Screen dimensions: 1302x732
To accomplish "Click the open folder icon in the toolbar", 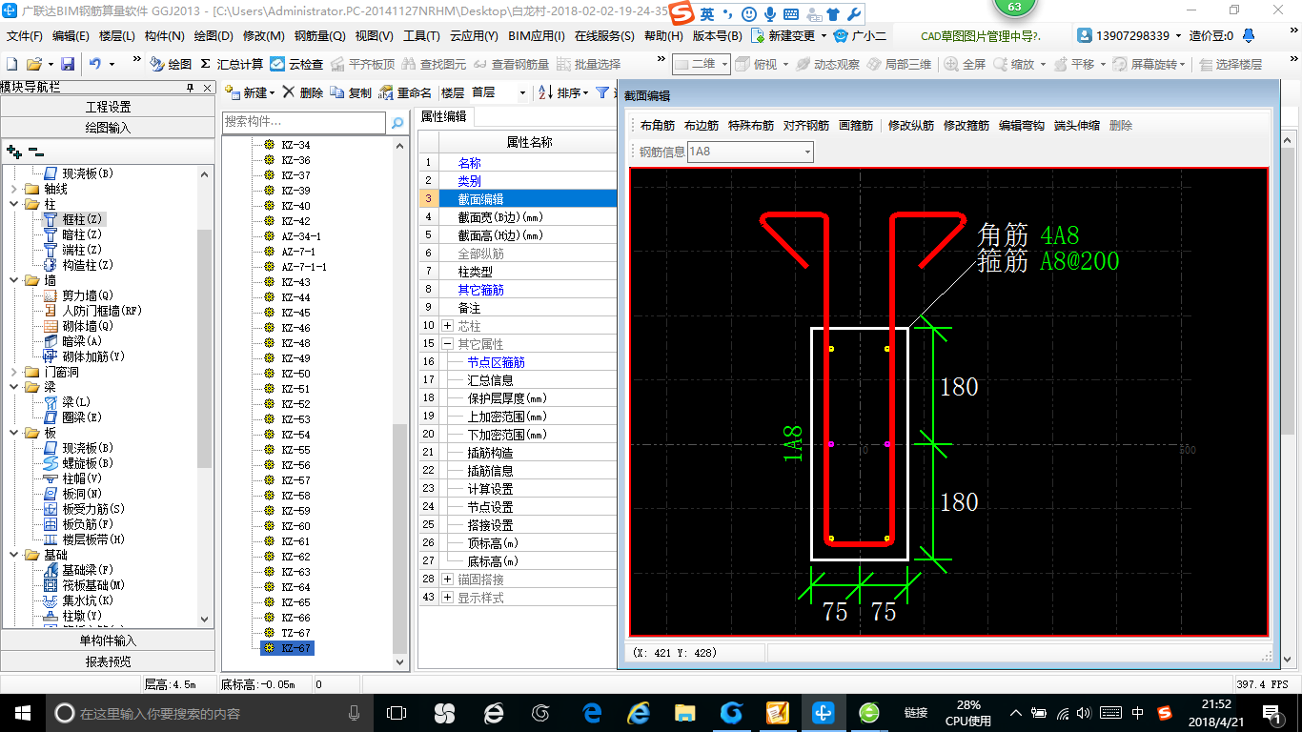I will click(x=33, y=64).
